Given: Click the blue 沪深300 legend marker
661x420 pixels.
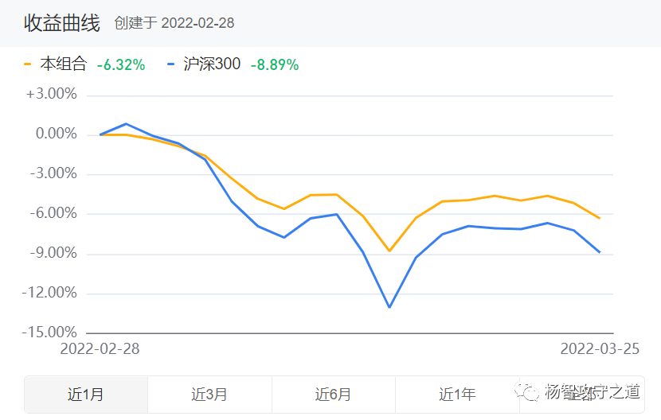Looking at the screenshot, I should tap(170, 64).
